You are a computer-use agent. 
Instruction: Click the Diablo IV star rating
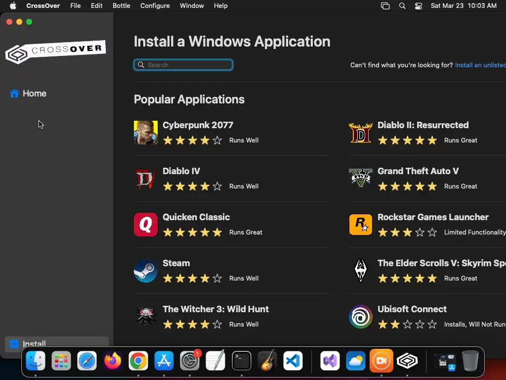click(x=192, y=186)
